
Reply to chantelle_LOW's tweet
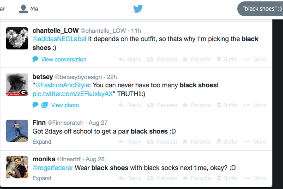pos(130,59)
